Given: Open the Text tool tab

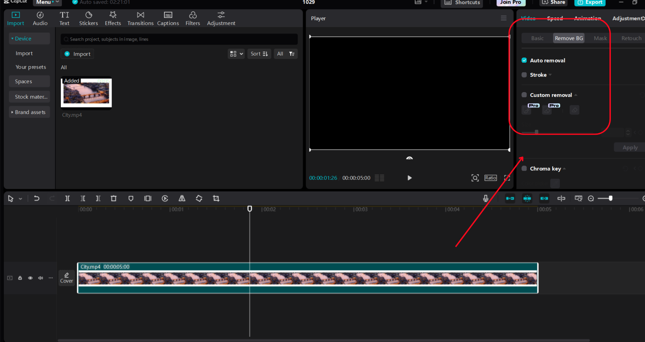Looking at the screenshot, I should pyautogui.click(x=64, y=19).
